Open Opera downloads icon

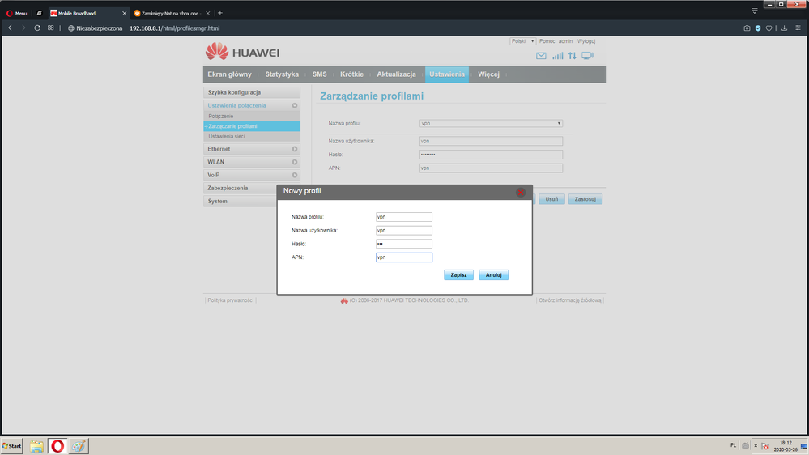(x=784, y=28)
